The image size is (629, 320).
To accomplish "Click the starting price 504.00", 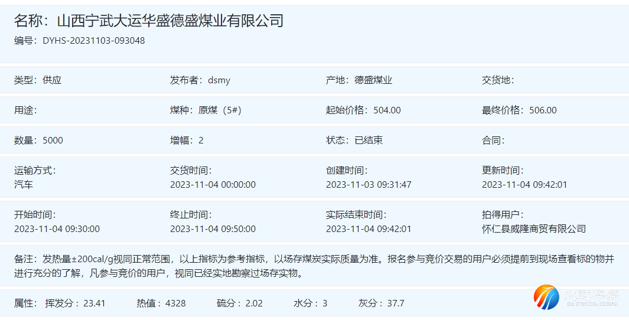I will [x=387, y=110].
